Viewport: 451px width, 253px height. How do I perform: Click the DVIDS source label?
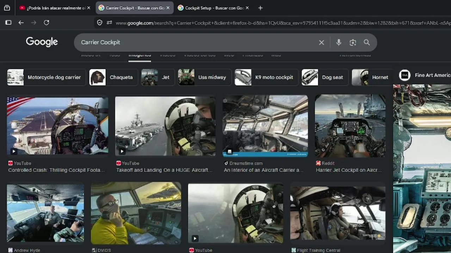tap(104, 250)
